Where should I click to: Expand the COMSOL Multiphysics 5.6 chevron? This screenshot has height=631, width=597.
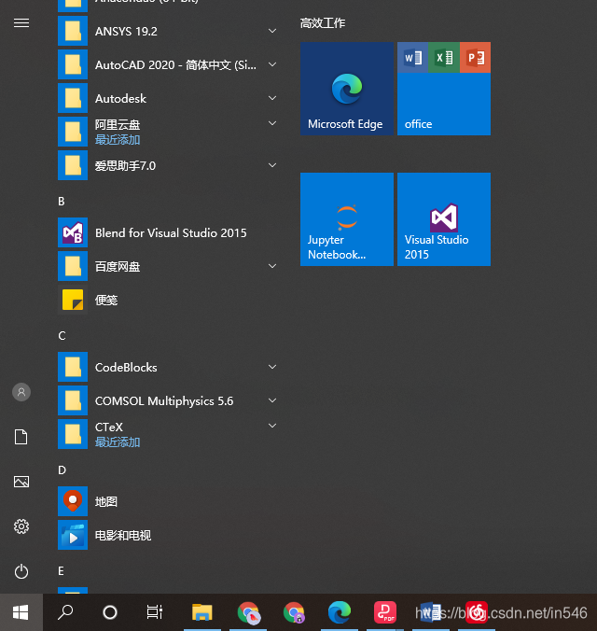[272, 400]
